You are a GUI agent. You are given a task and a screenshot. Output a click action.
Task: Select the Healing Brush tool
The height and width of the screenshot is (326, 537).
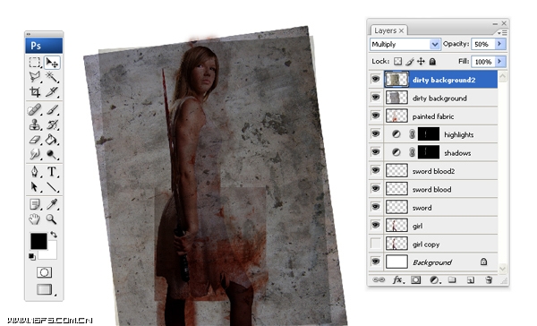pyautogui.click(x=35, y=110)
